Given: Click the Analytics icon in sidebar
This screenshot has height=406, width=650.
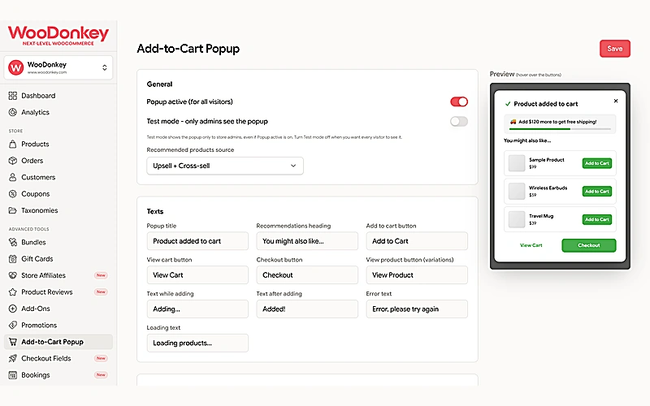Looking at the screenshot, I should click(x=13, y=112).
